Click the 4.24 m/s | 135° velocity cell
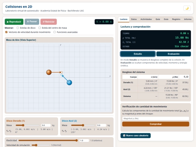196x147 pixels. point(148,89)
